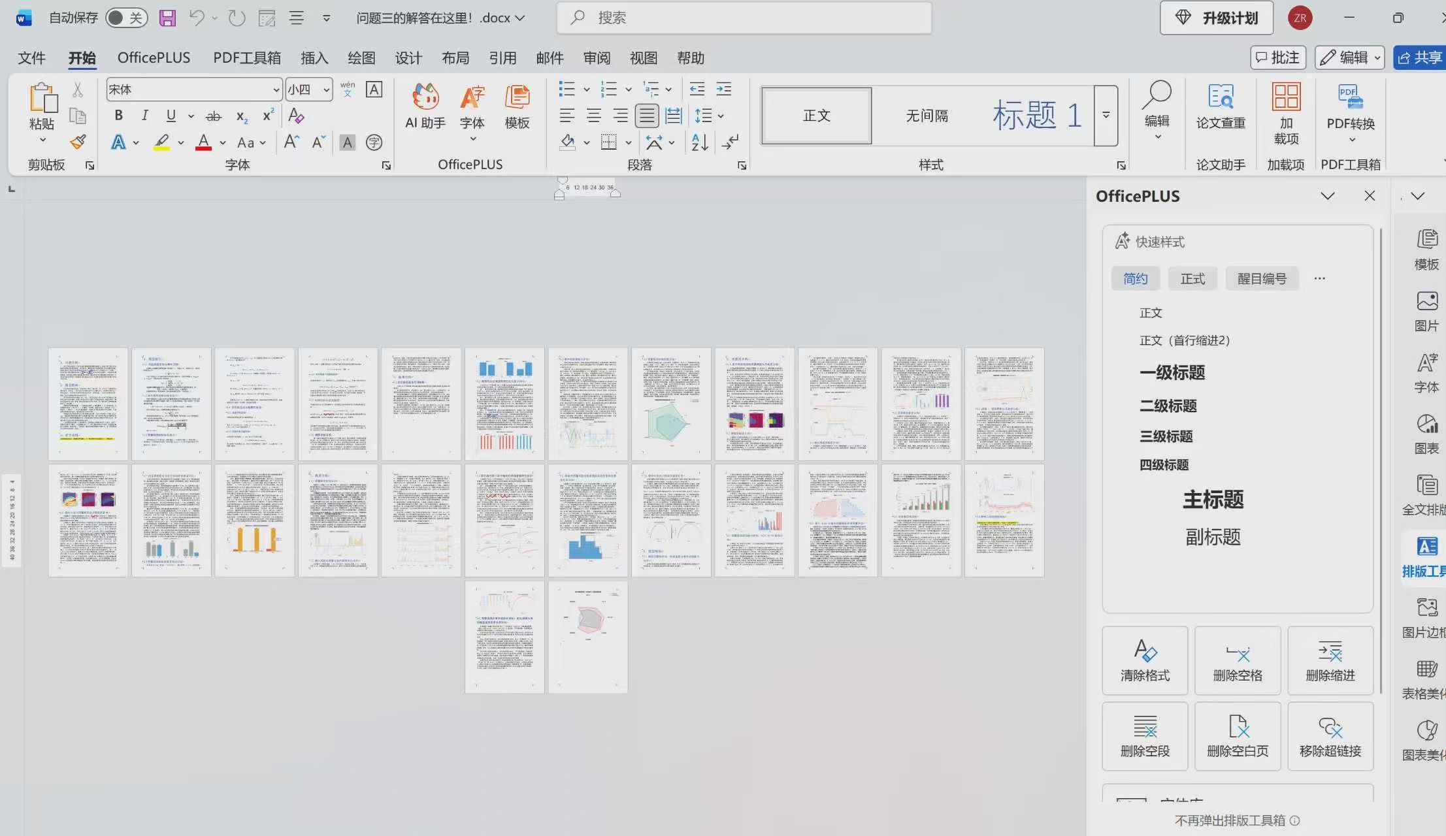Open the 模板 templates button in ribbon
This screenshot has height=836, width=1446.
click(x=517, y=107)
